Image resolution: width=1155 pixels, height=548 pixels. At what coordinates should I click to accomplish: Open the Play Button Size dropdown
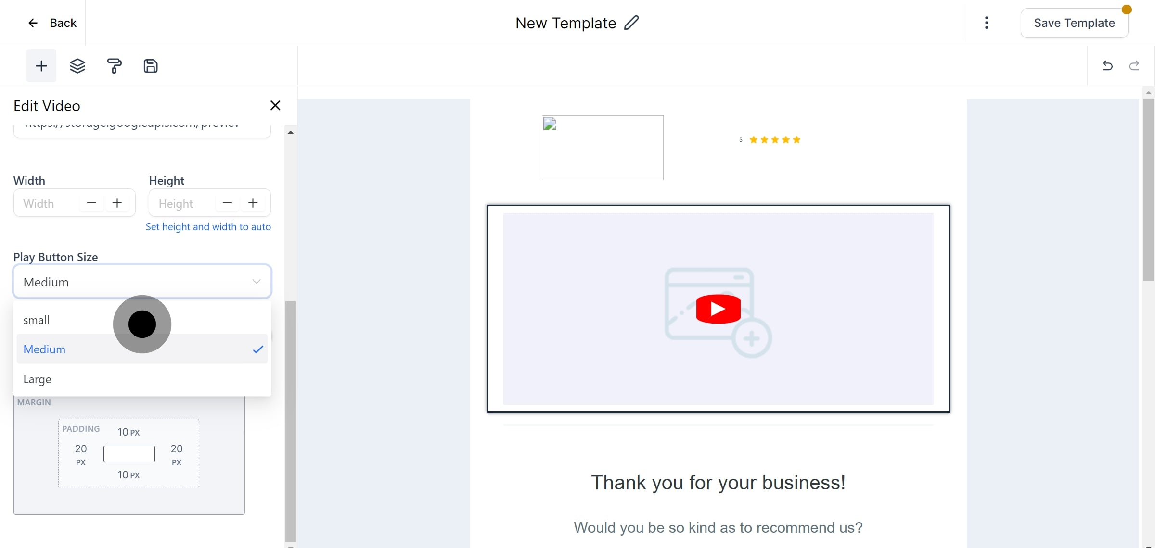pos(141,281)
